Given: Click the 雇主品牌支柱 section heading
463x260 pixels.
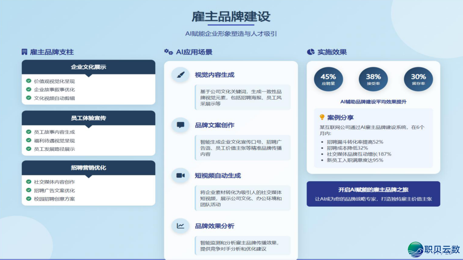Looking at the screenshot, I should [52, 52].
